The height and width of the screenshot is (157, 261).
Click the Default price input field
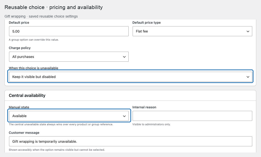69,31
